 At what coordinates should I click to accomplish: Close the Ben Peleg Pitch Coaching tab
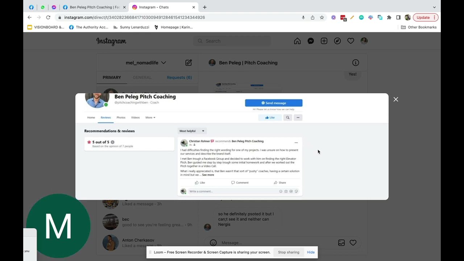[124, 7]
